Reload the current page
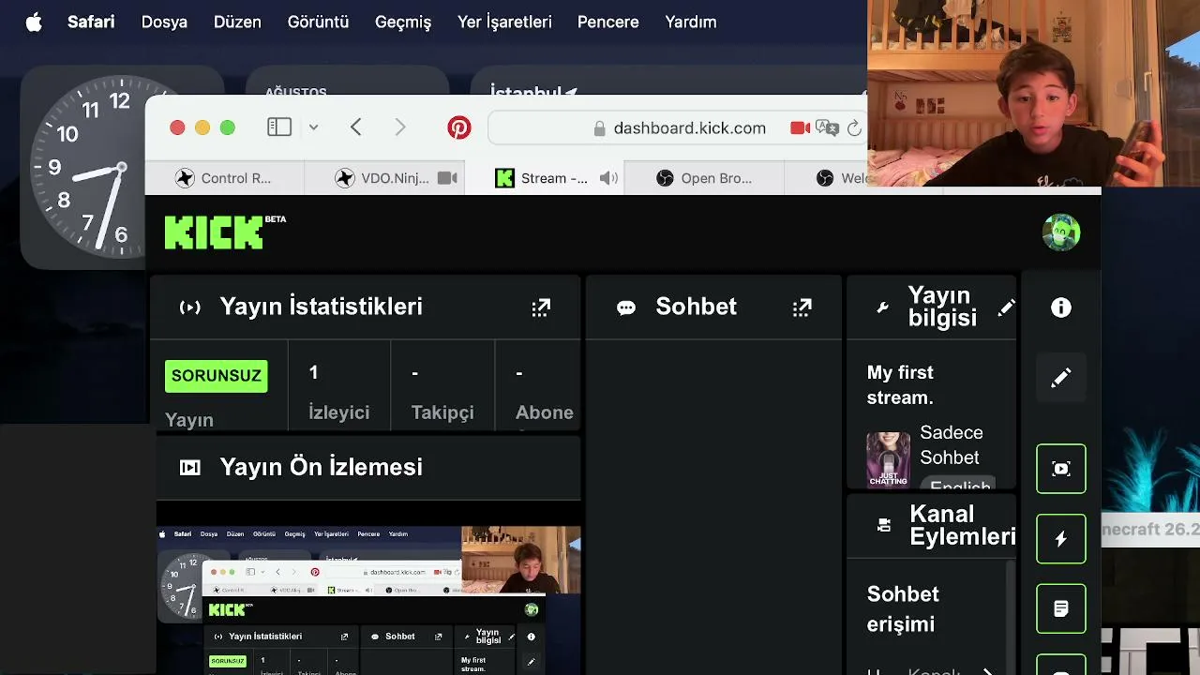The image size is (1200, 675). coord(854,128)
